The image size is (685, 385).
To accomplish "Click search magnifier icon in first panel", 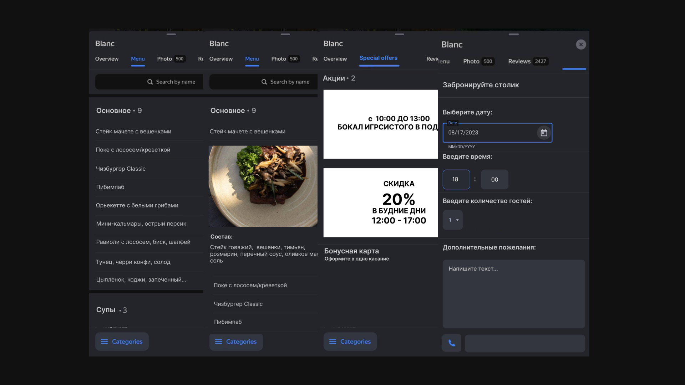I will click(150, 82).
